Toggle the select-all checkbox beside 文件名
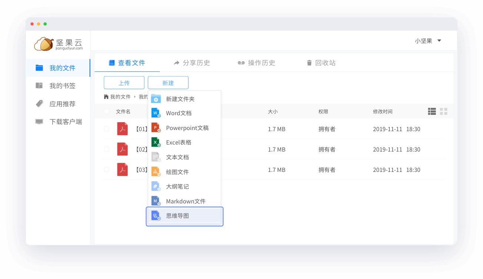 107,111
